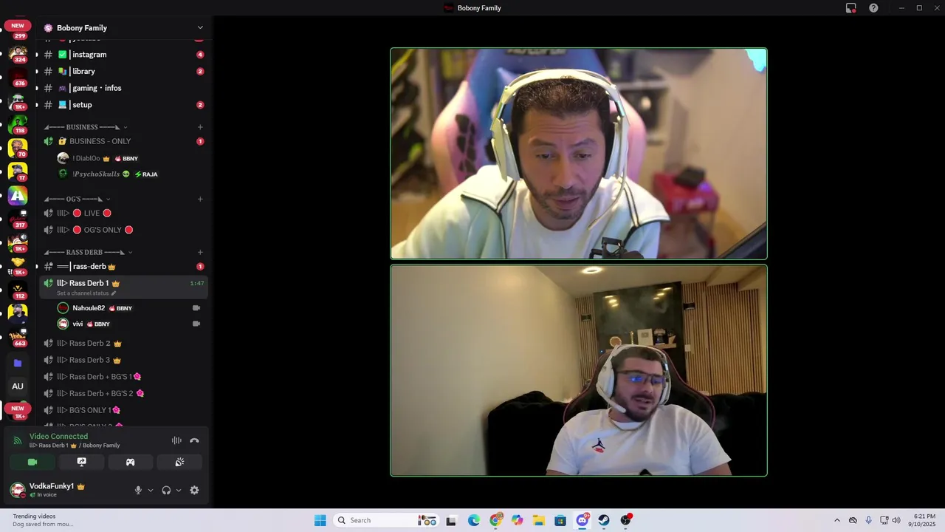
Task: Toggle the camera button in voice panel
Action: coord(32,462)
